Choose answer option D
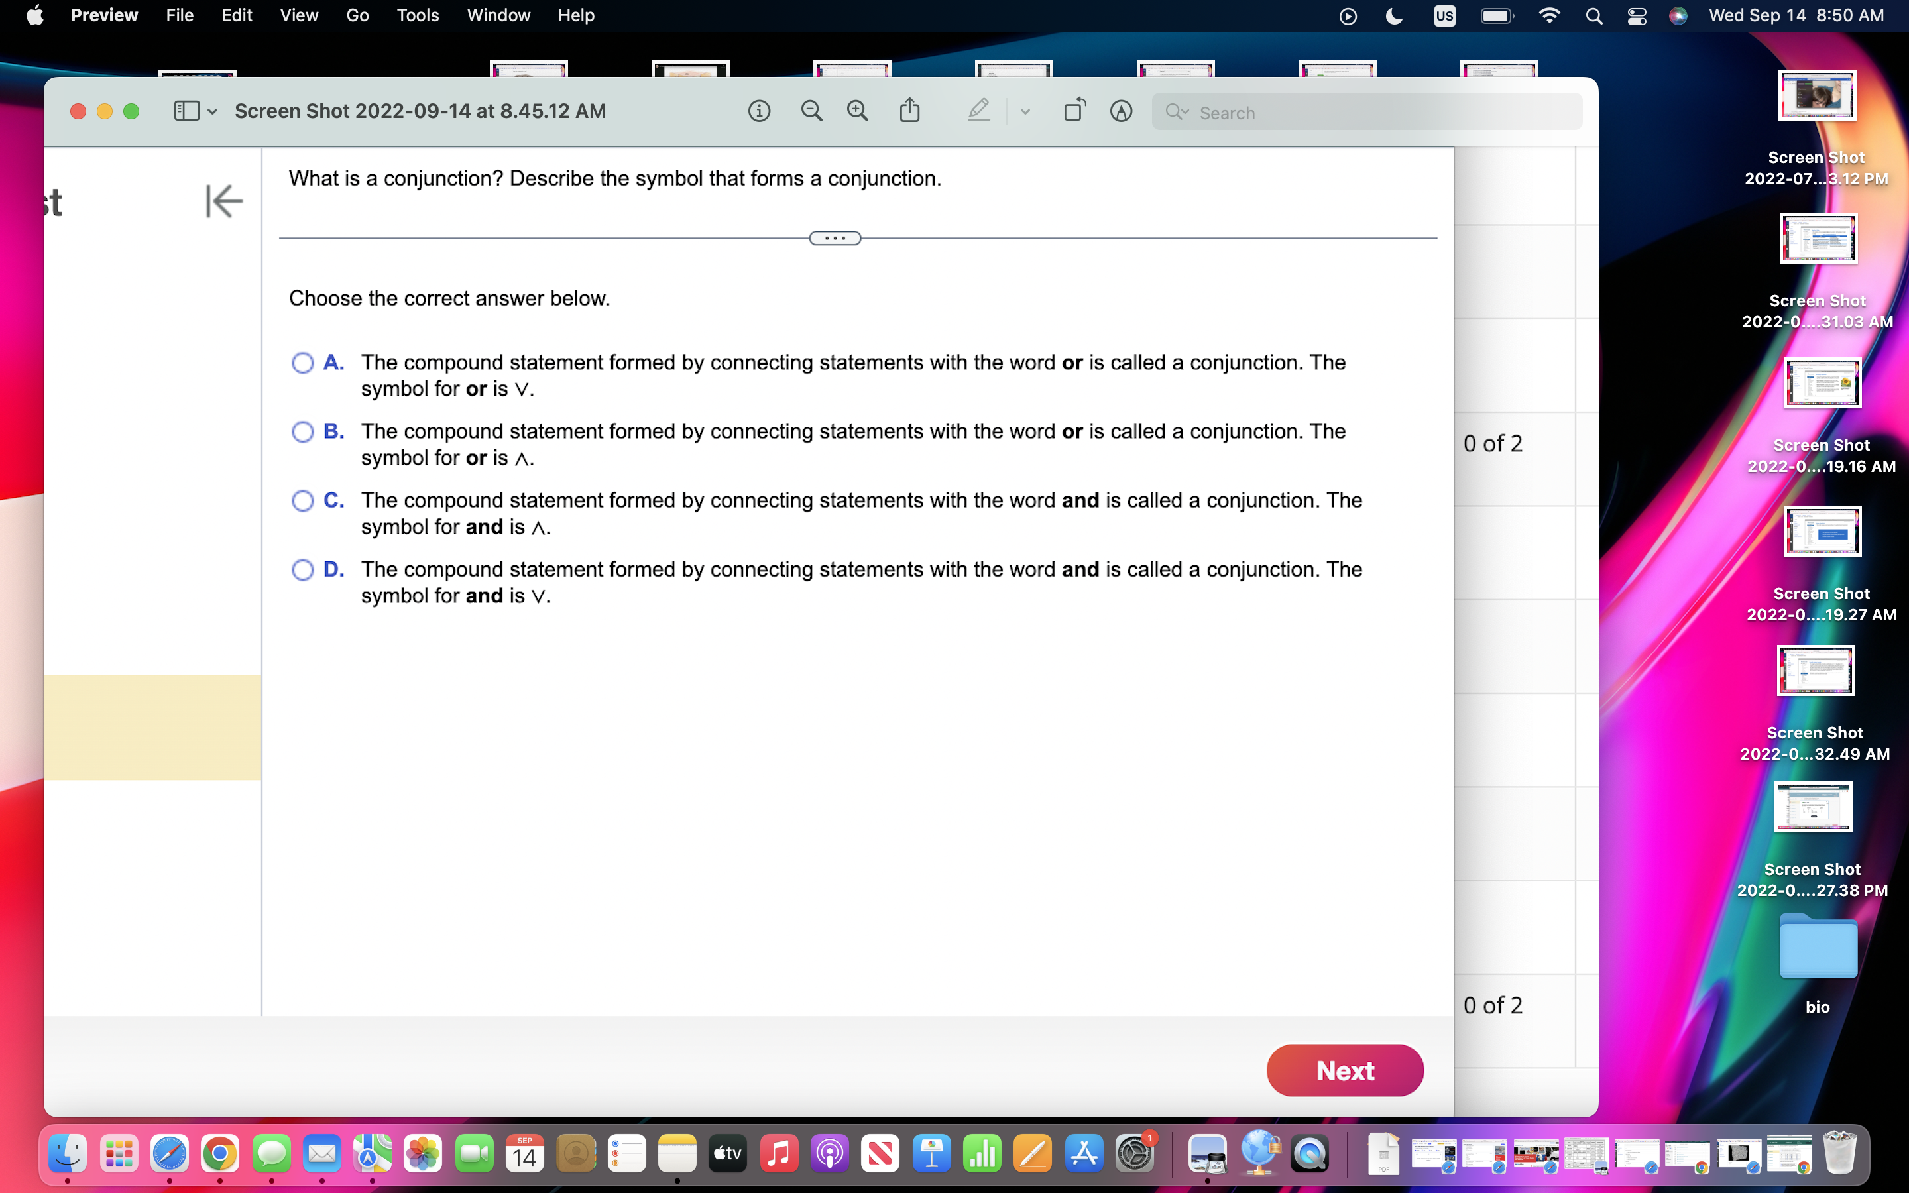 pos(302,570)
